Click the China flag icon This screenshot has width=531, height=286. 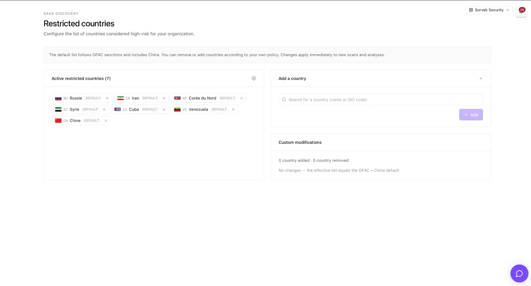58,121
